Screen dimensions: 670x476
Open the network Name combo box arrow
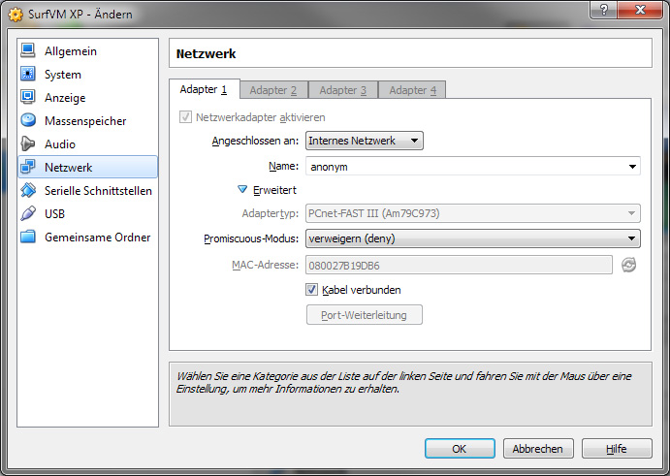(632, 166)
